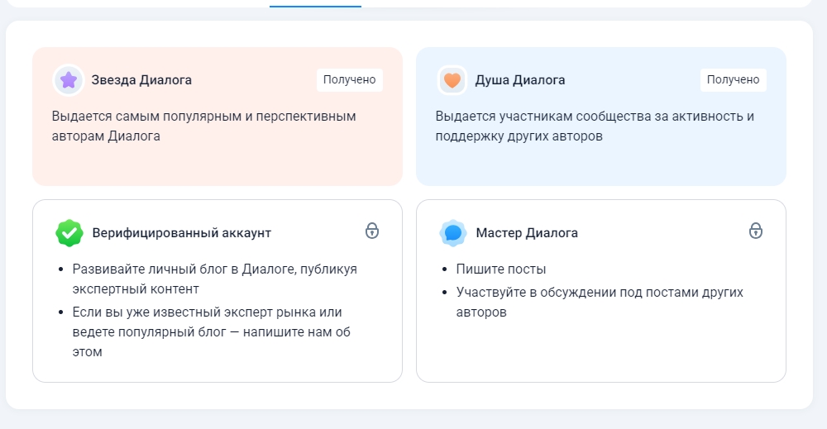Click the orange heart Душа Диалога icon

point(452,80)
